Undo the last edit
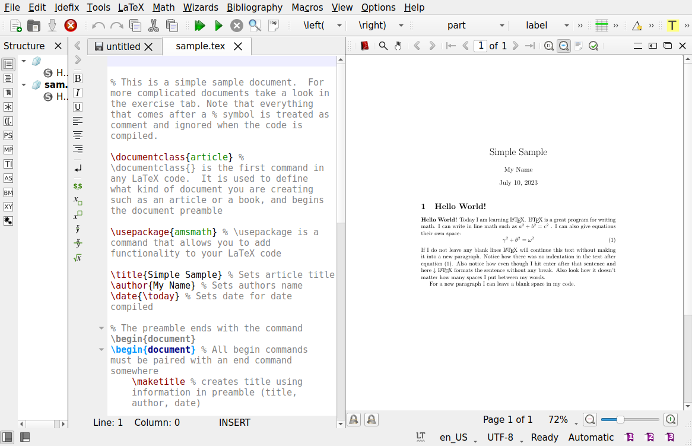This screenshot has width=692, height=446. (x=99, y=26)
